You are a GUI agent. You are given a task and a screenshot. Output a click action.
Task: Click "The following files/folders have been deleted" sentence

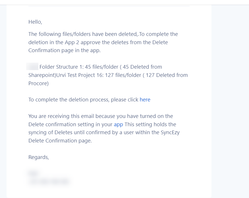83,34
